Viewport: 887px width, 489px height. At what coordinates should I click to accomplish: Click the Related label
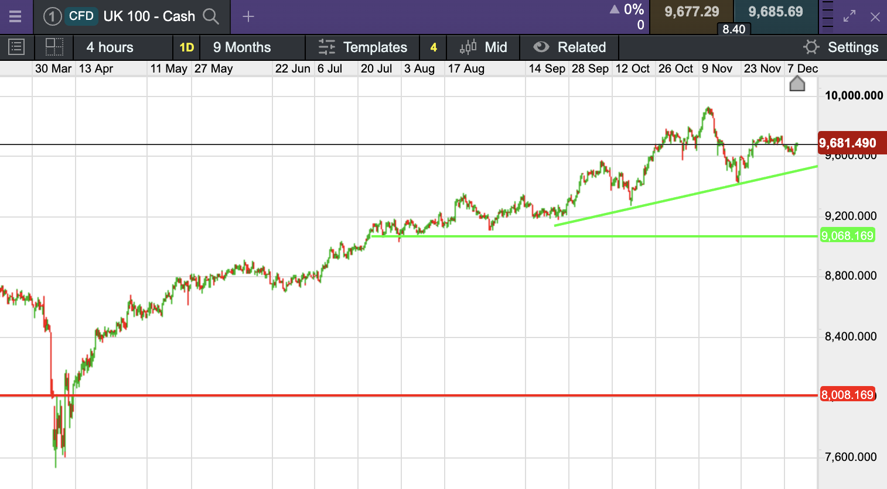[582, 47]
